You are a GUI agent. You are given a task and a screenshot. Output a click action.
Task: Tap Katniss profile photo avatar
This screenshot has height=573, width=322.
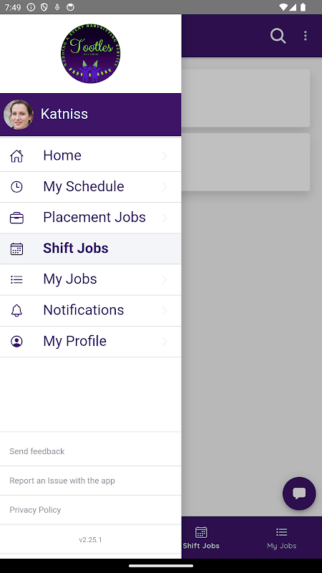(x=19, y=115)
